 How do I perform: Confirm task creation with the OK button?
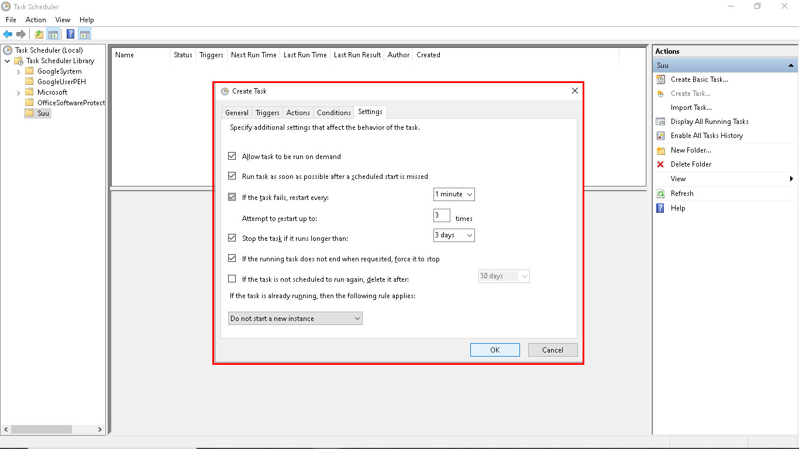(495, 350)
